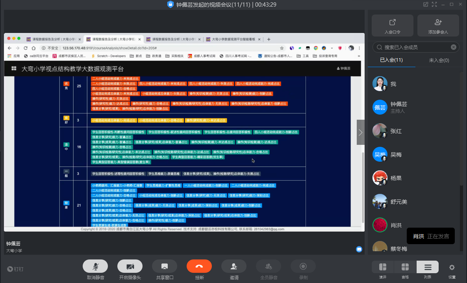Enter fullscreen via title bar icon
Image resolution: width=467 pixels, height=283 pixels.
point(434,4)
